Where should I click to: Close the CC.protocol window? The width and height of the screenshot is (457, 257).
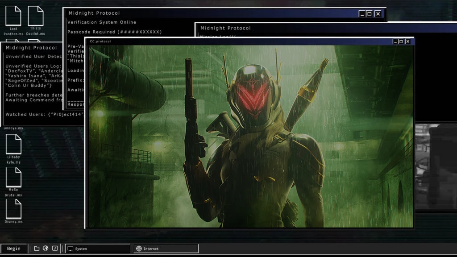click(x=408, y=41)
